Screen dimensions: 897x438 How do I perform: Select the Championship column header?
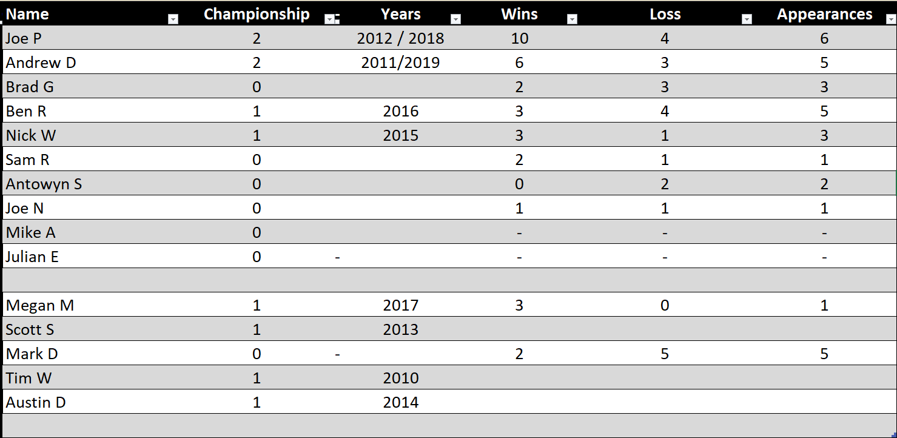pos(257,14)
